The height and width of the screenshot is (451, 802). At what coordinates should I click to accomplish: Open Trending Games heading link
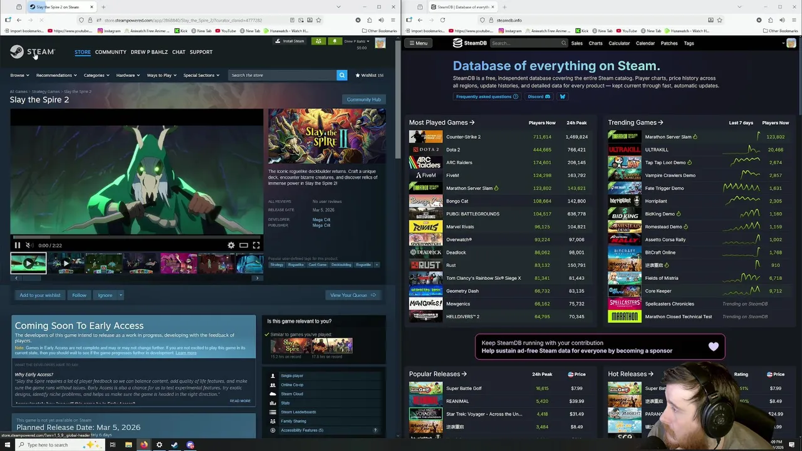point(635,123)
